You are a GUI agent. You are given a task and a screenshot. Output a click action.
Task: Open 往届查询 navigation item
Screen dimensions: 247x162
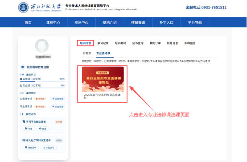tap(138, 23)
